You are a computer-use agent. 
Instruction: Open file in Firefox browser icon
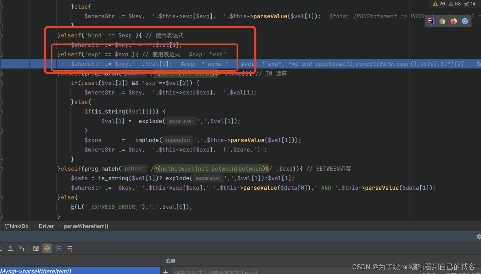pyautogui.click(x=453, y=21)
